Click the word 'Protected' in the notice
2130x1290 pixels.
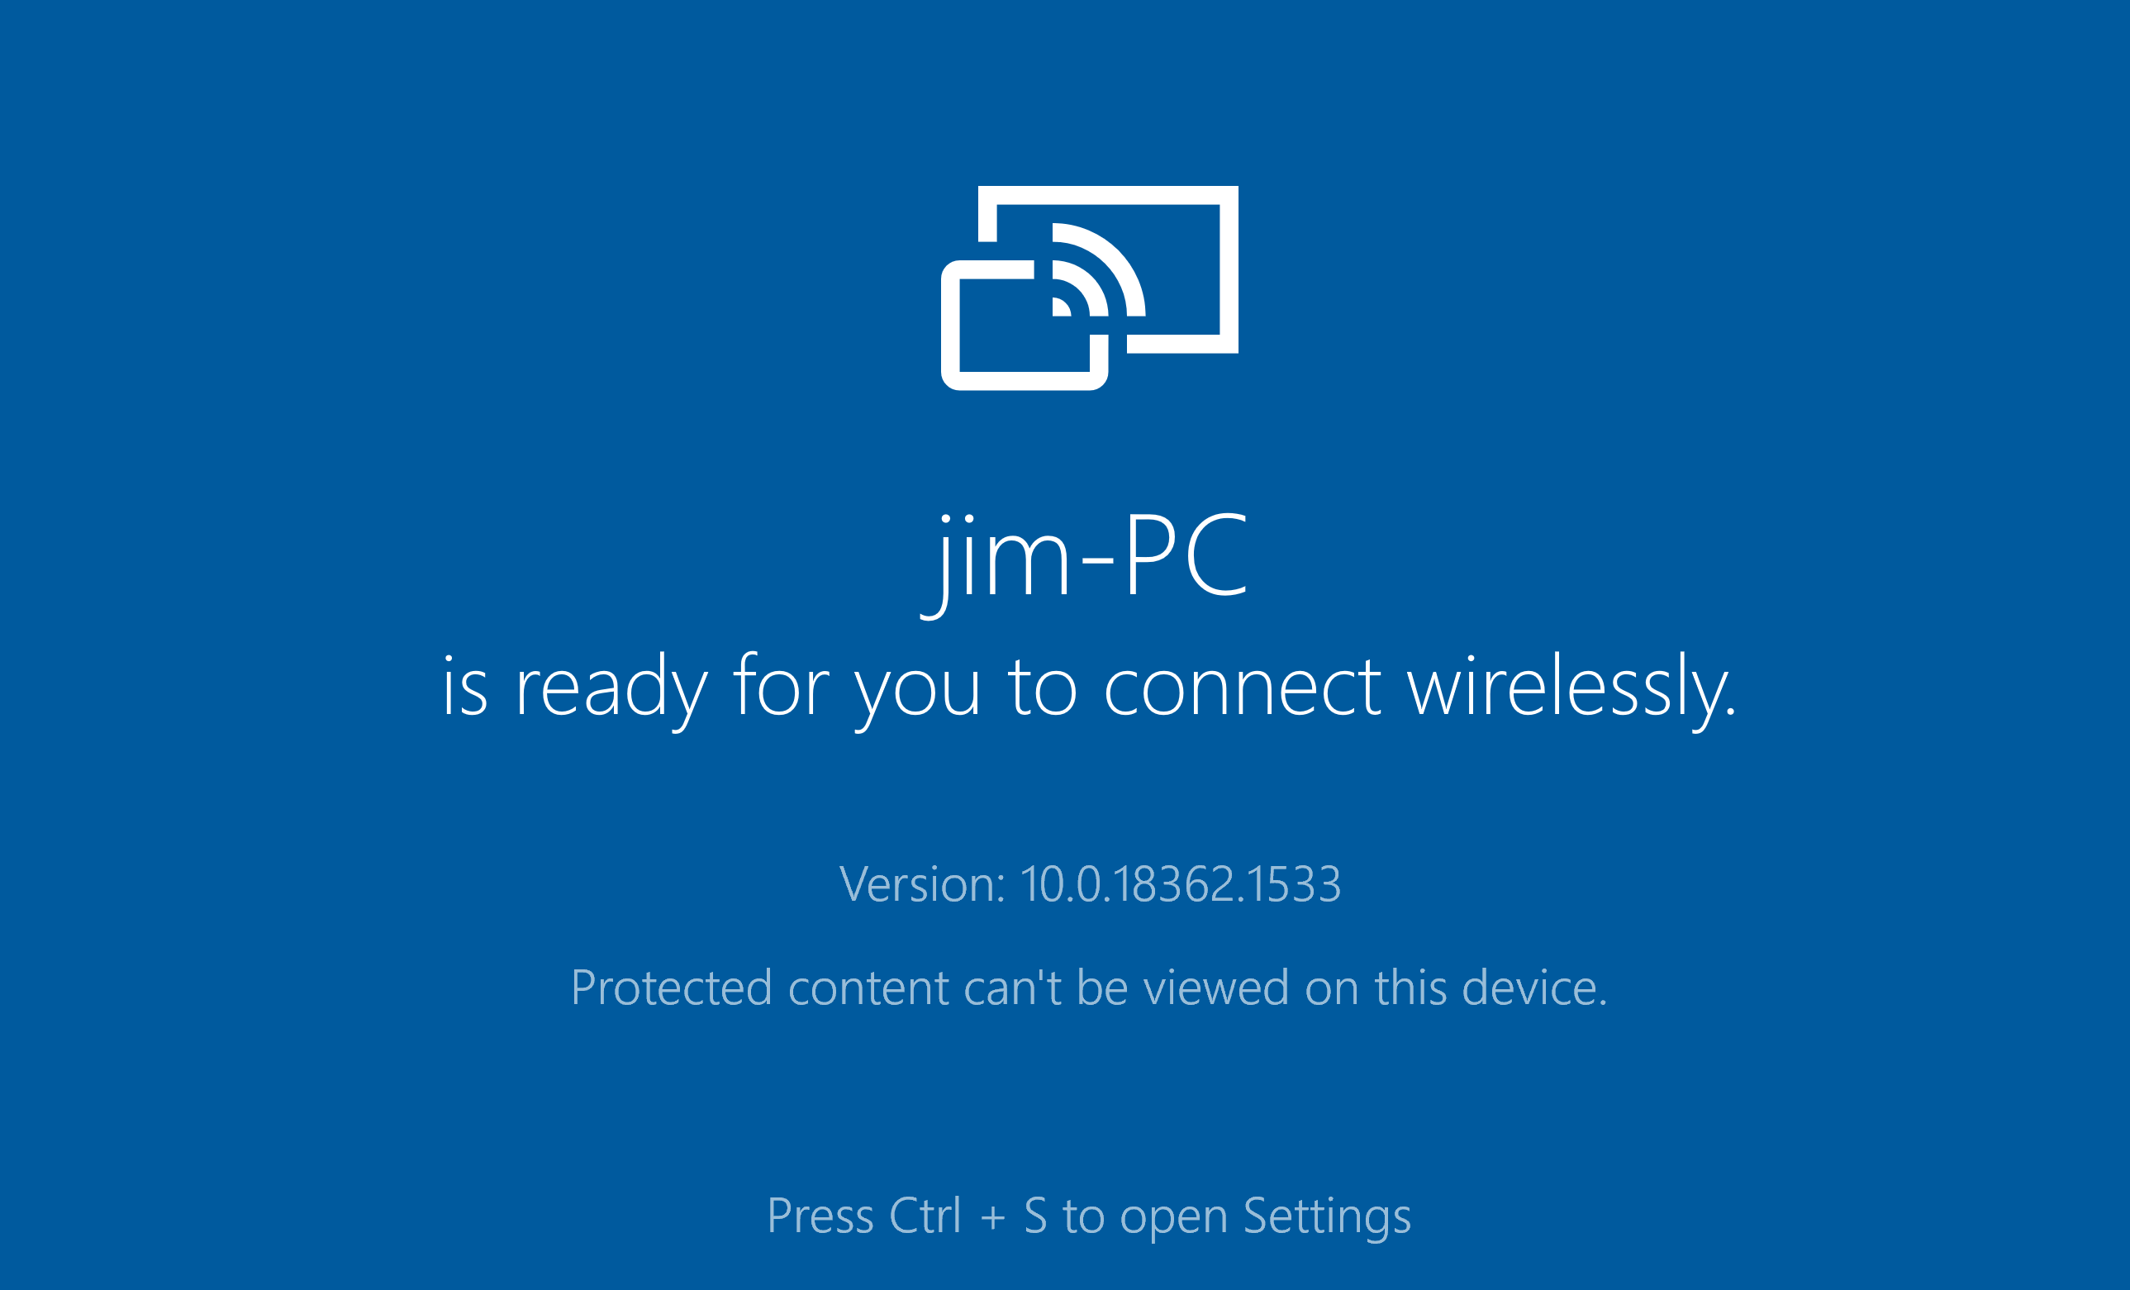click(x=672, y=988)
